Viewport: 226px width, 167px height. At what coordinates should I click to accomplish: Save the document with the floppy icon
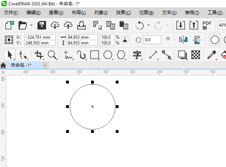click(42, 25)
